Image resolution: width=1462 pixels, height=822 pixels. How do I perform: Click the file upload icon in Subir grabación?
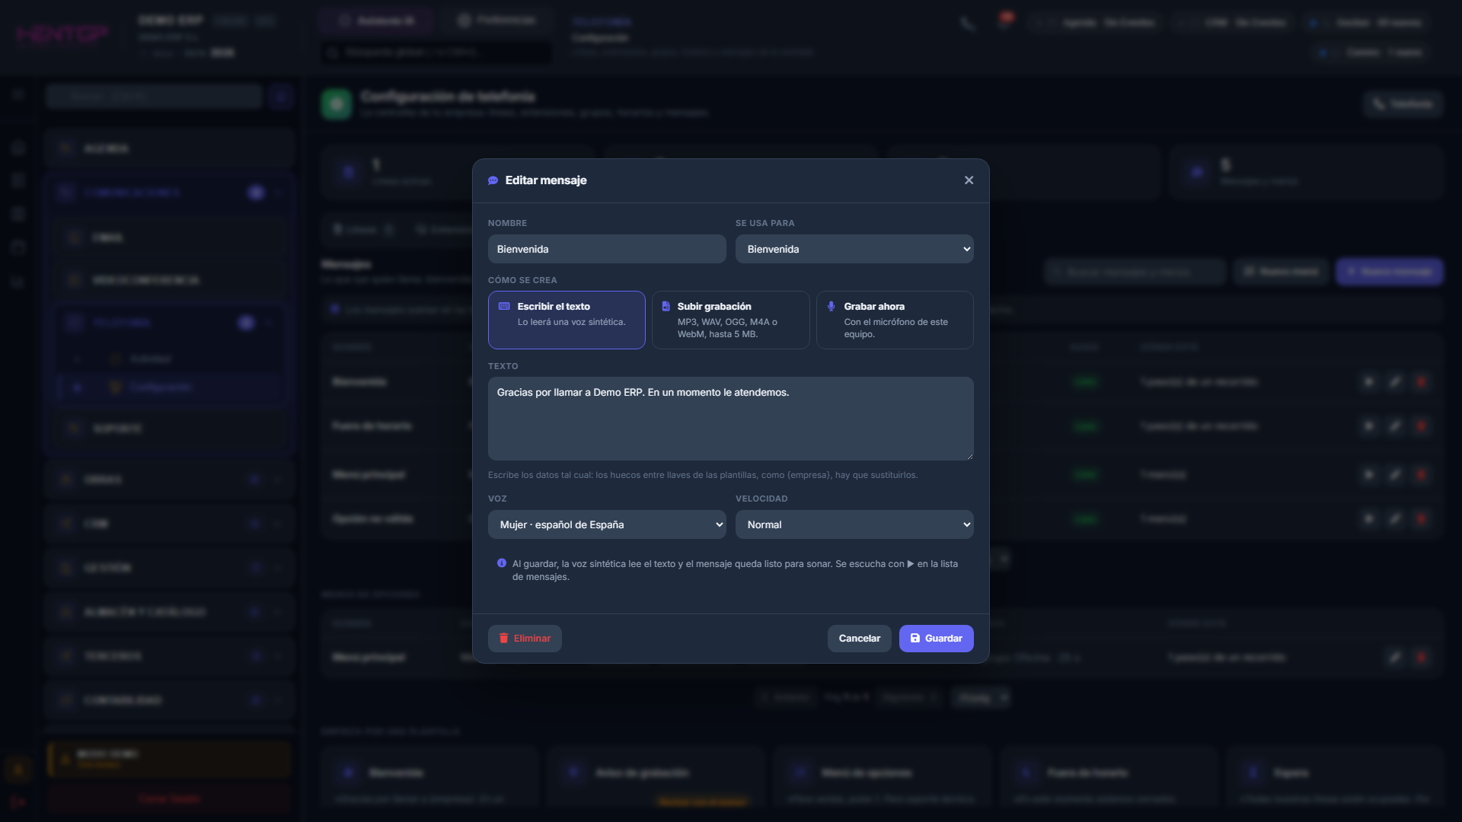tap(666, 306)
